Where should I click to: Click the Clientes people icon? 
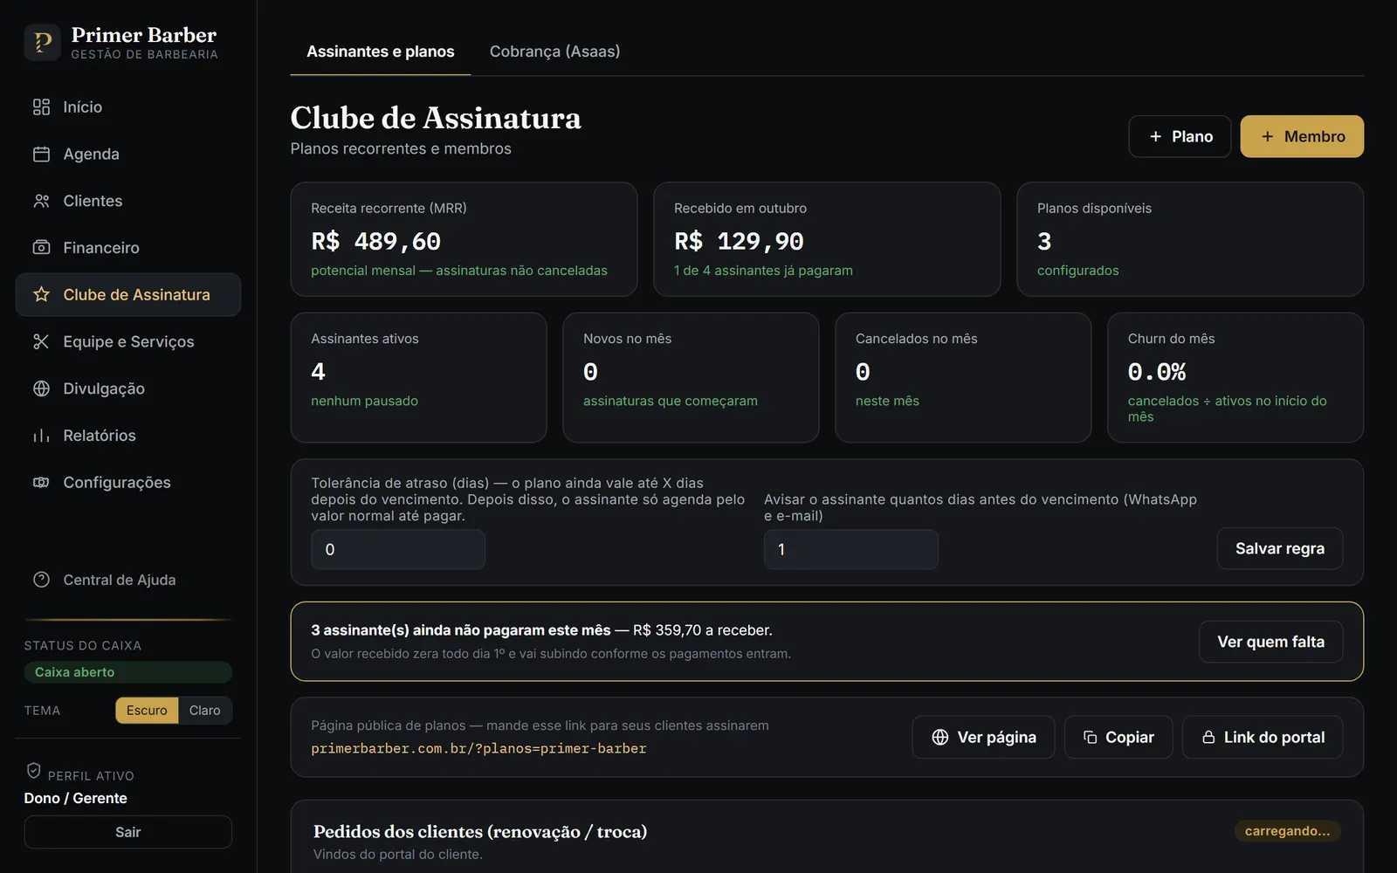click(x=41, y=201)
